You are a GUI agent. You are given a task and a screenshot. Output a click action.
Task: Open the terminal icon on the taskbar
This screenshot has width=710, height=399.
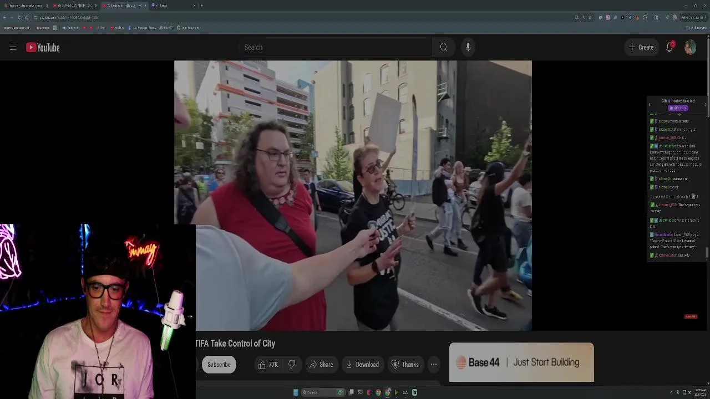tap(360, 392)
